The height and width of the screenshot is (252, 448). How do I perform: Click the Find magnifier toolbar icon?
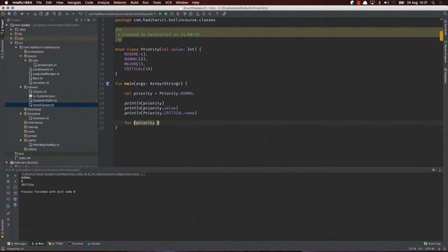coord(54,14)
